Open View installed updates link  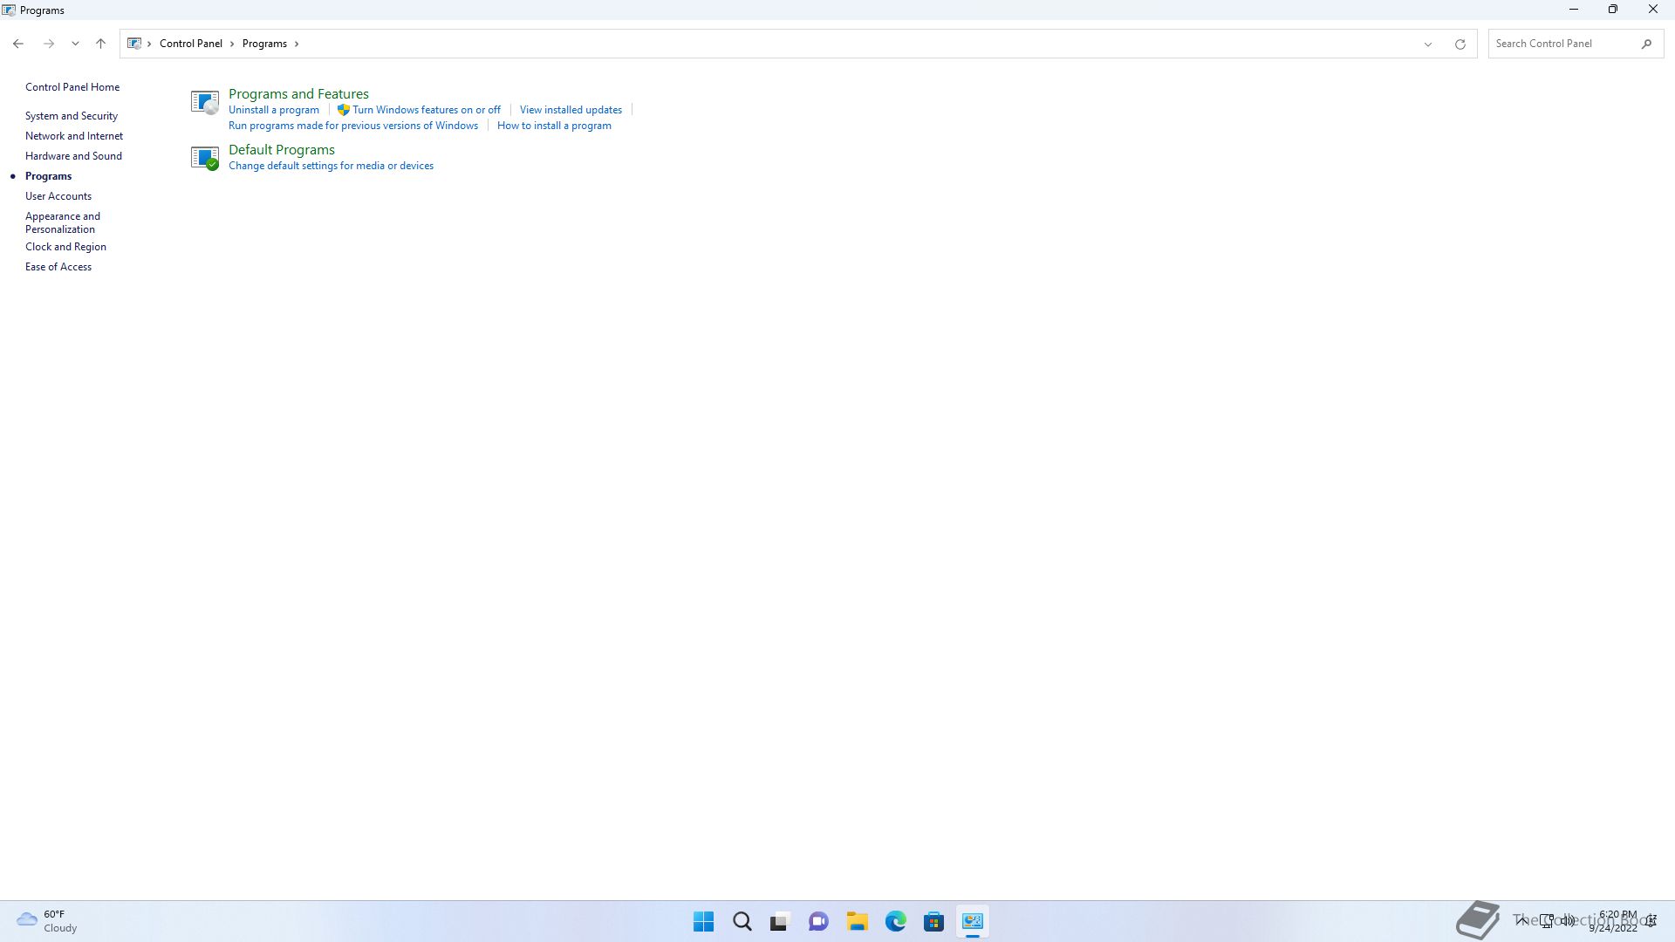pyautogui.click(x=571, y=110)
